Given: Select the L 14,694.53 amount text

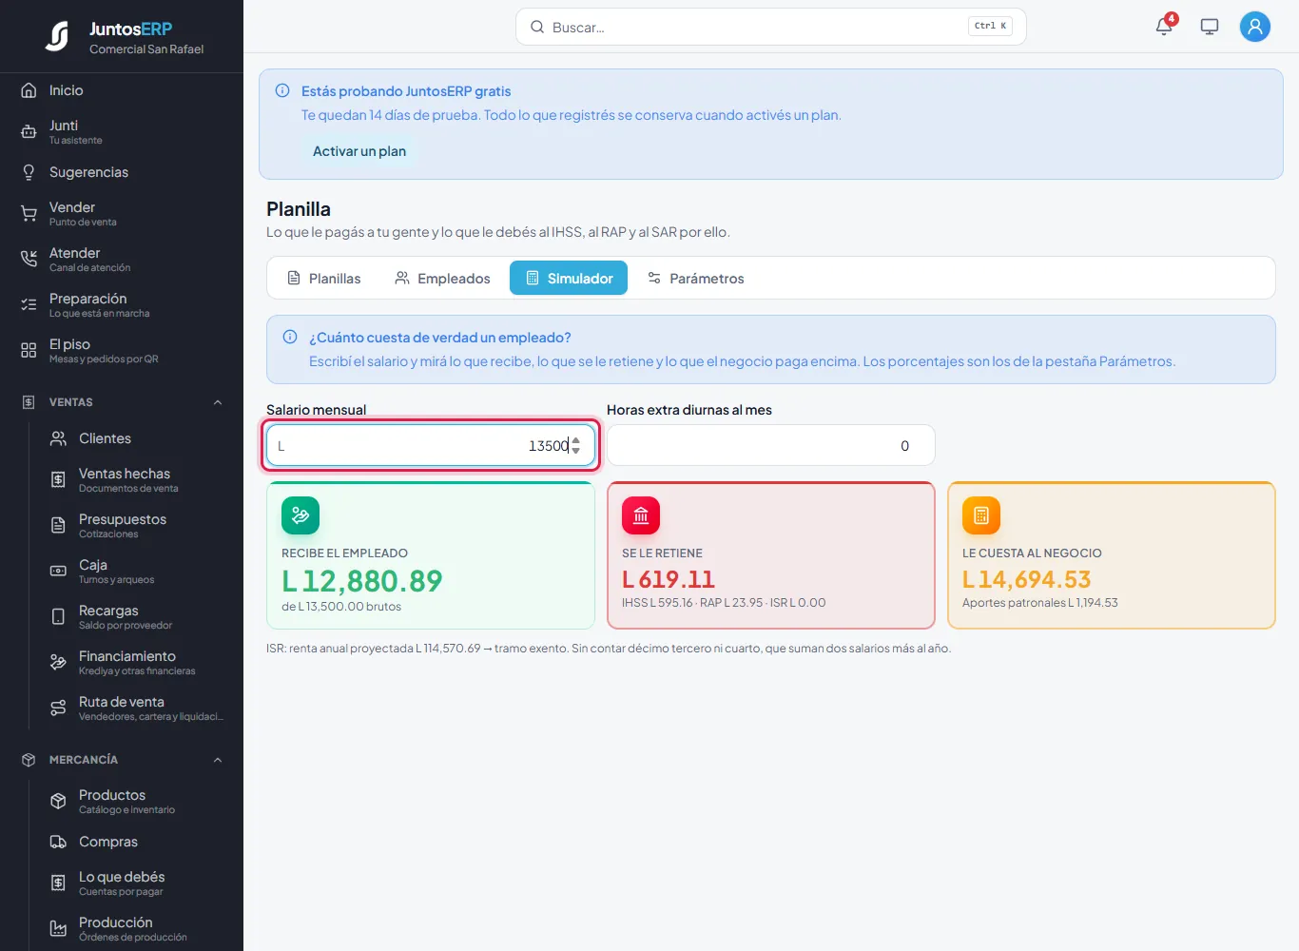Looking at the screenshot, I should [x=1027, y=579].
